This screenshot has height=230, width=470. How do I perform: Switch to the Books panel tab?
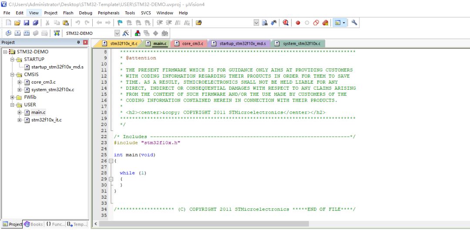(x=33, y=224)
